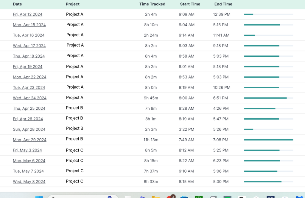Open the Wed, Apr 24 2024 date link

pyautogui.click(x=29, y=98)
